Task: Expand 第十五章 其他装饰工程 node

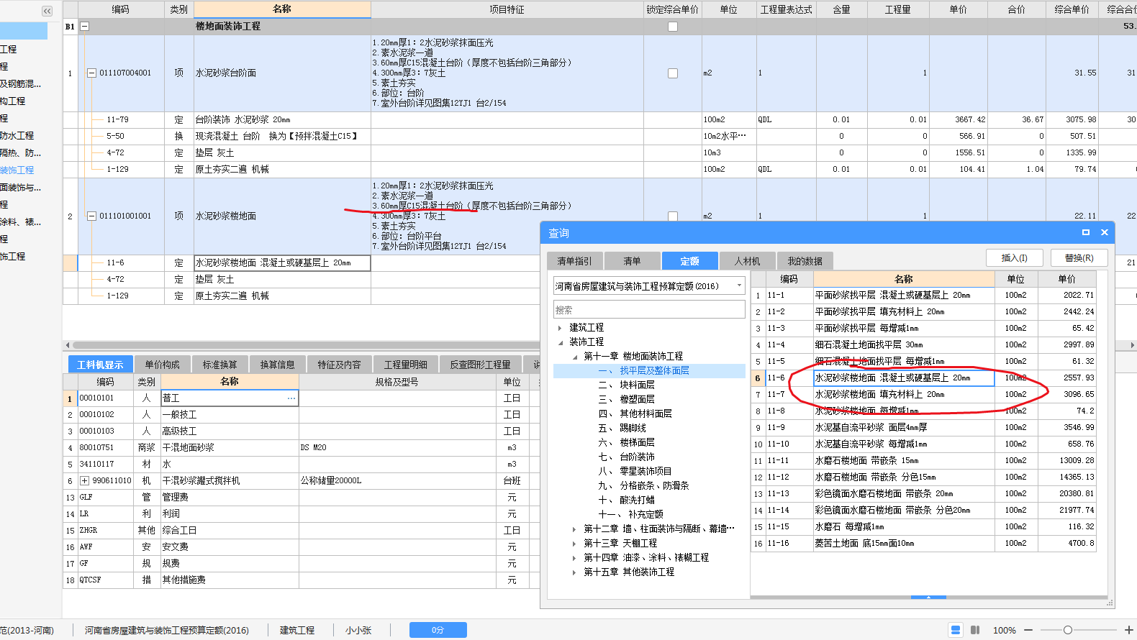Action: [574, 572]
